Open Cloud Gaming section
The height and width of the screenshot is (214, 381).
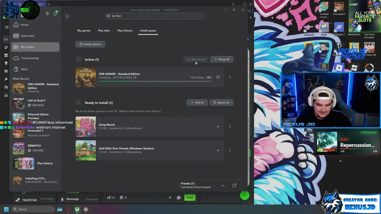[35, 58]
